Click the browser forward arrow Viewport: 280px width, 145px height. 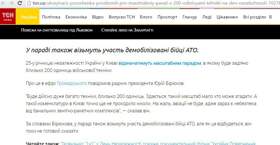tap(11, 3)
